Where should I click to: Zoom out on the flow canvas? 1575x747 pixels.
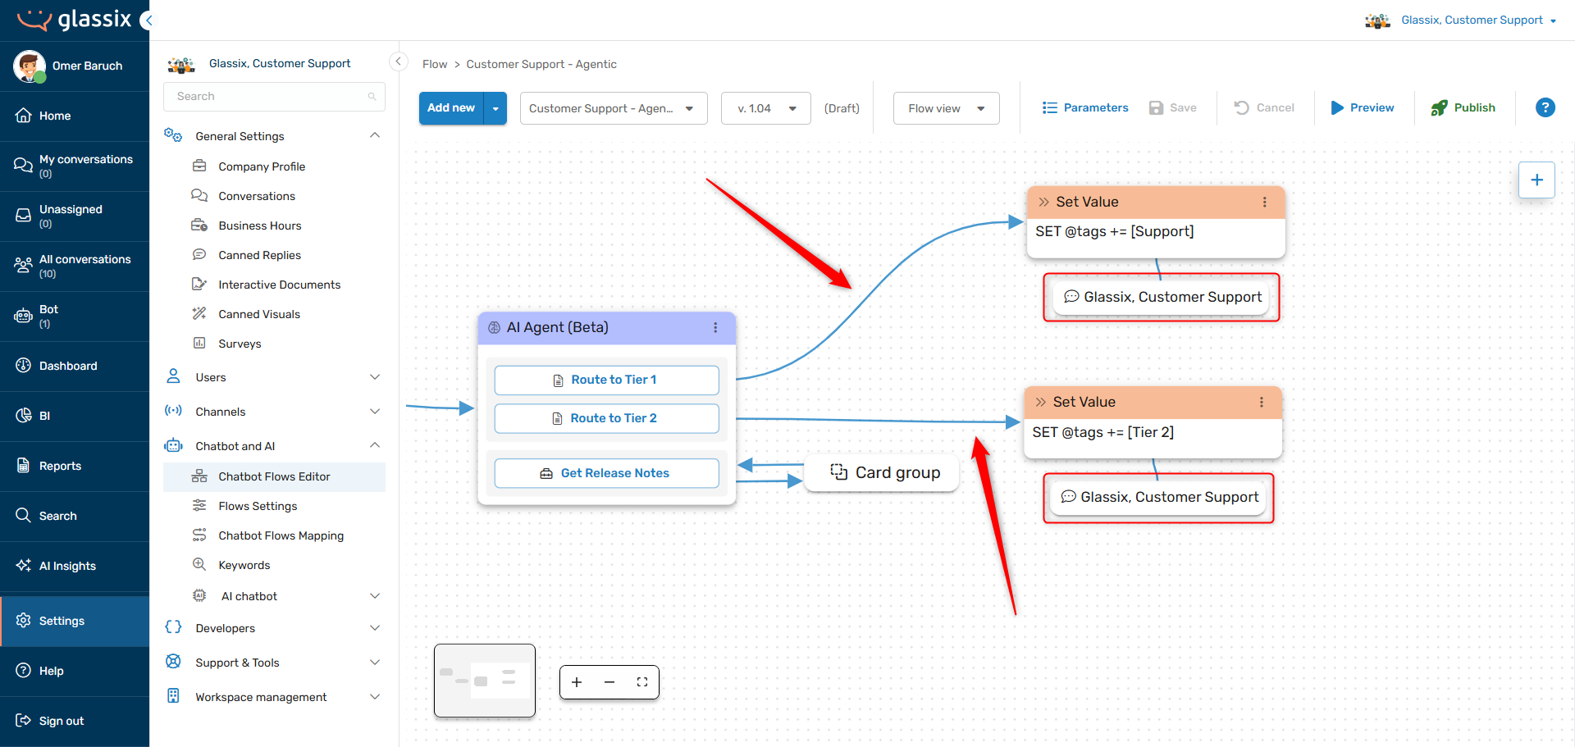click(609, 682)
